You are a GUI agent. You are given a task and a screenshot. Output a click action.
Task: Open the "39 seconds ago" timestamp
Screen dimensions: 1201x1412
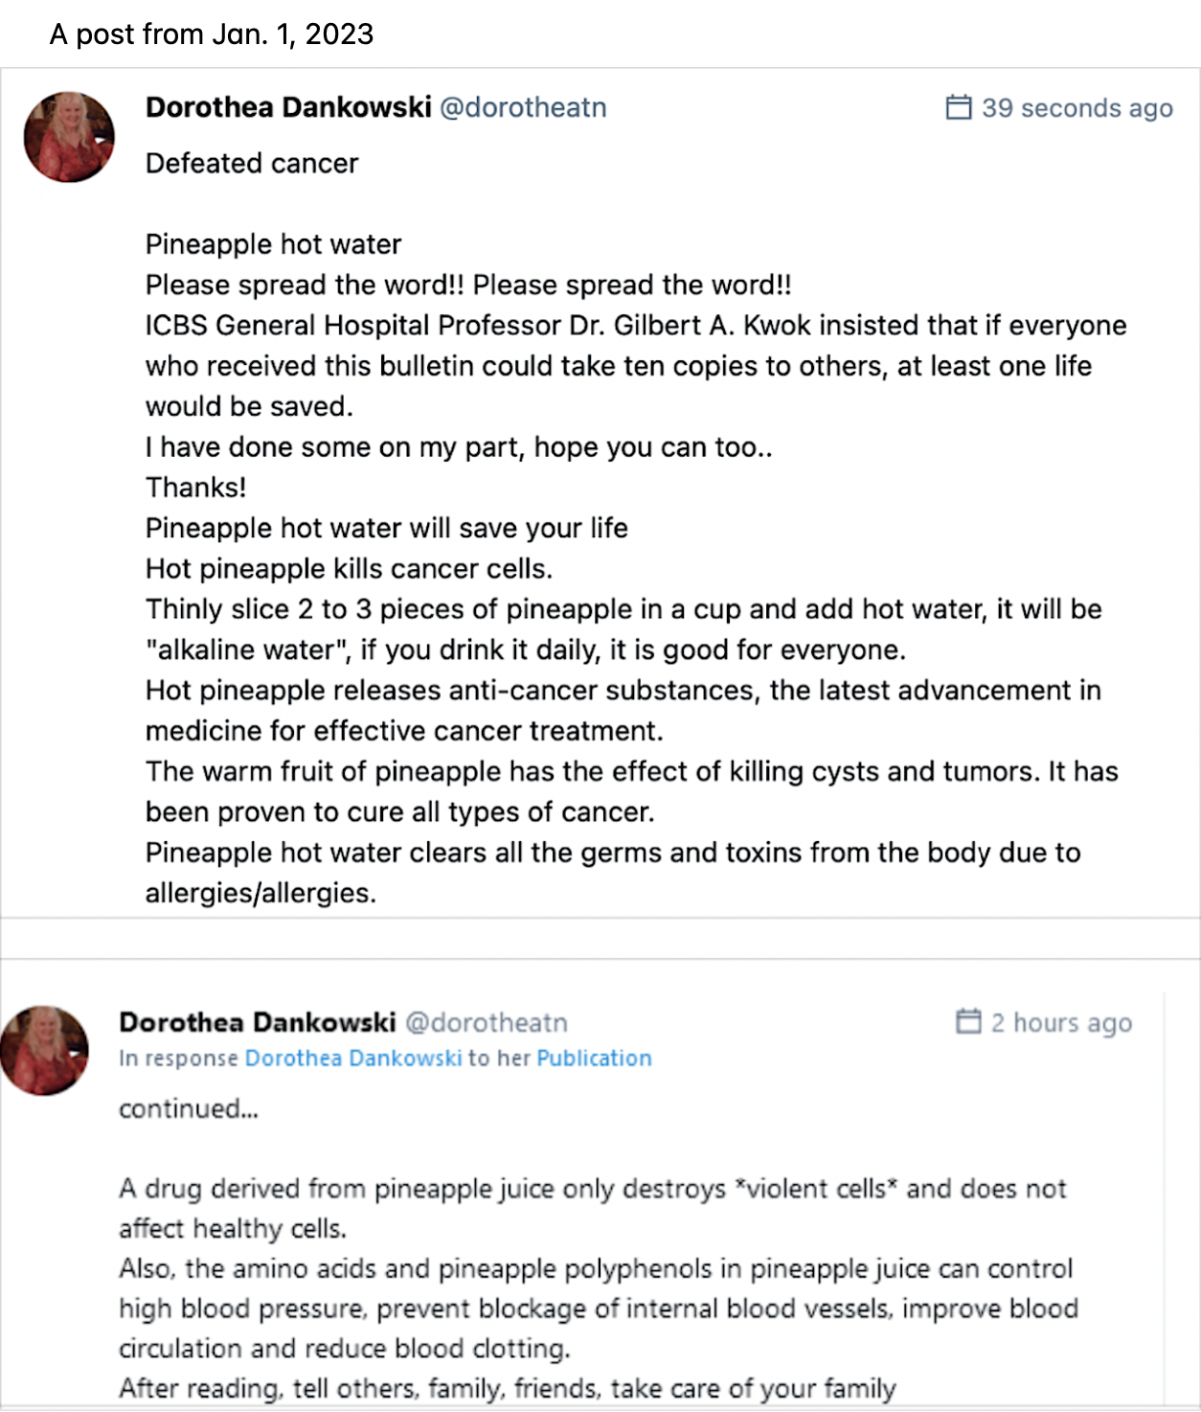pos(1076,108)
